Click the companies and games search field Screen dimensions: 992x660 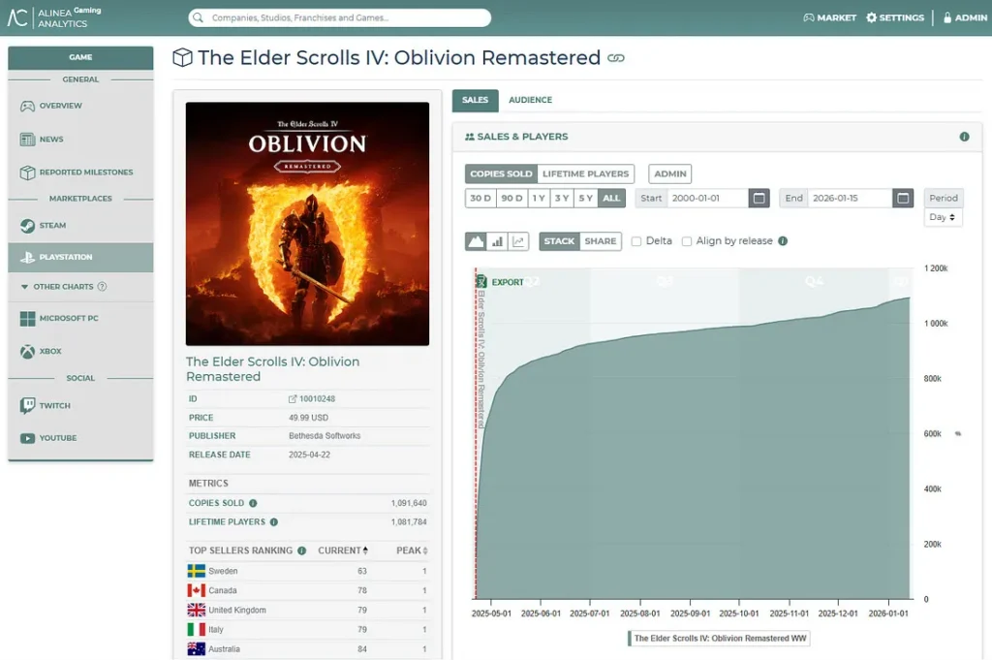point(339,17)
